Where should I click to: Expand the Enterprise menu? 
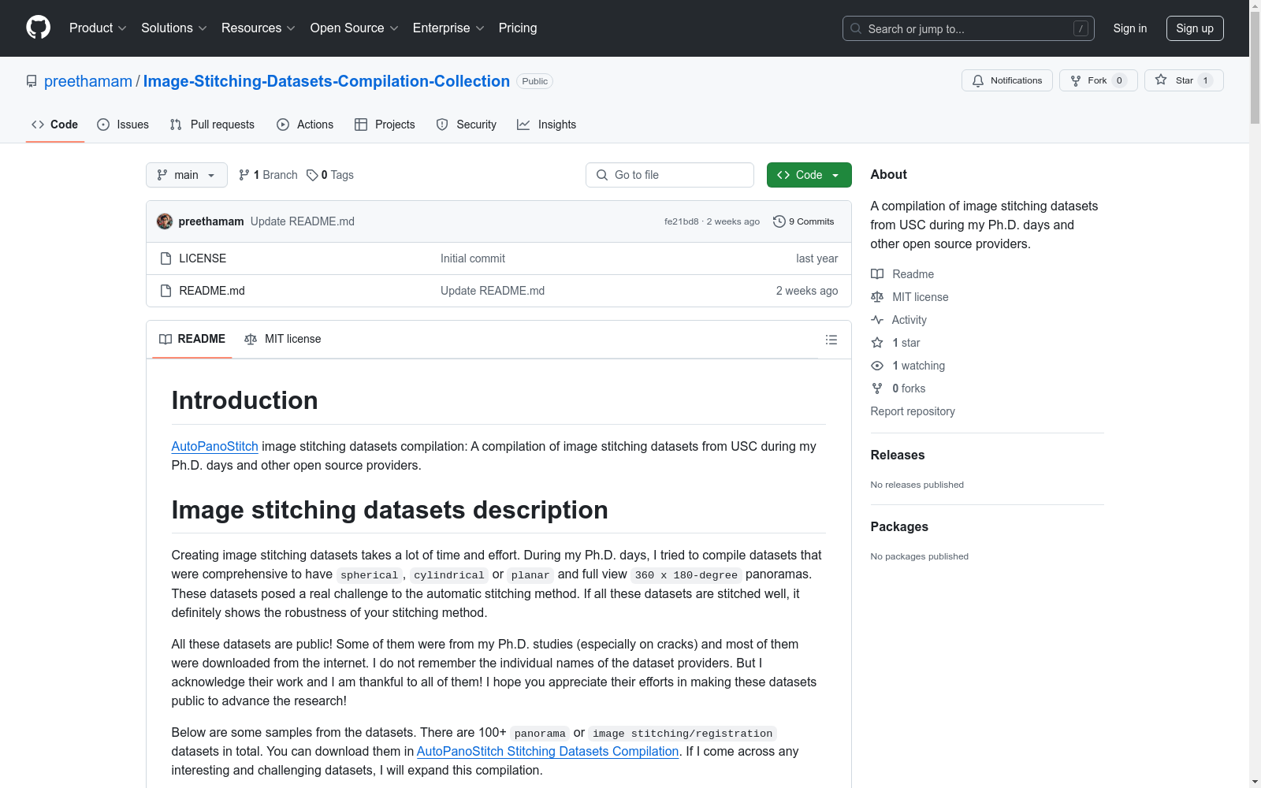click(448, 28)
